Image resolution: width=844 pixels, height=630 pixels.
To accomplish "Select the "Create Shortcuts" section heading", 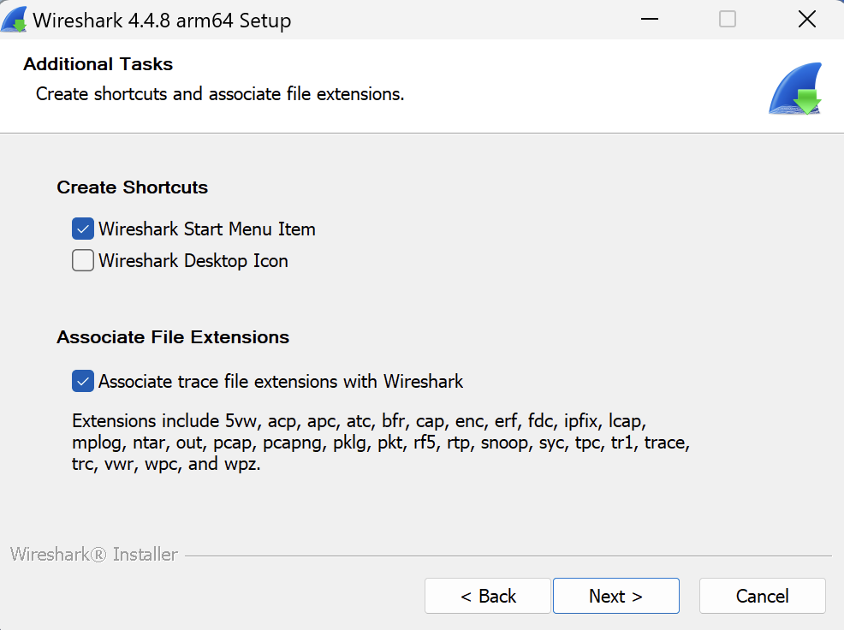I will pyautogui.click(x=132, y=187).
